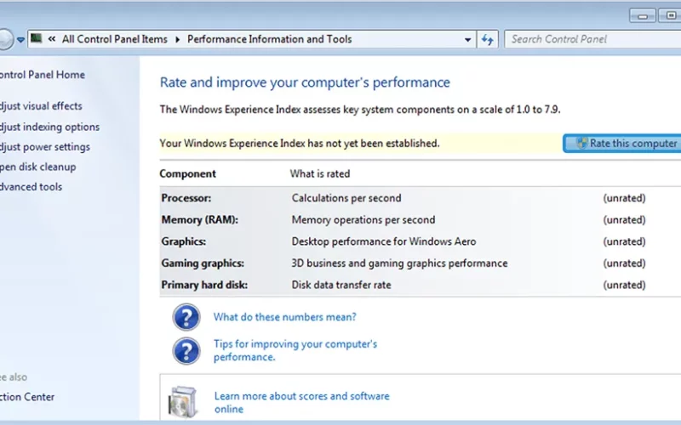Launch Open disk cleanup
Screen dimensions: 681x425
click(x=37, y=167)
